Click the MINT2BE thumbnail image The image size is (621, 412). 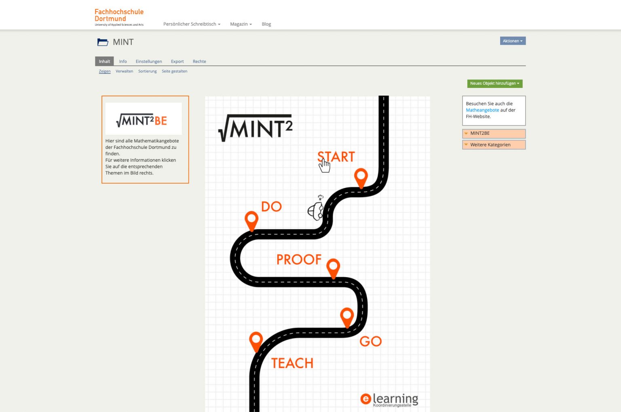click(144, 118)
